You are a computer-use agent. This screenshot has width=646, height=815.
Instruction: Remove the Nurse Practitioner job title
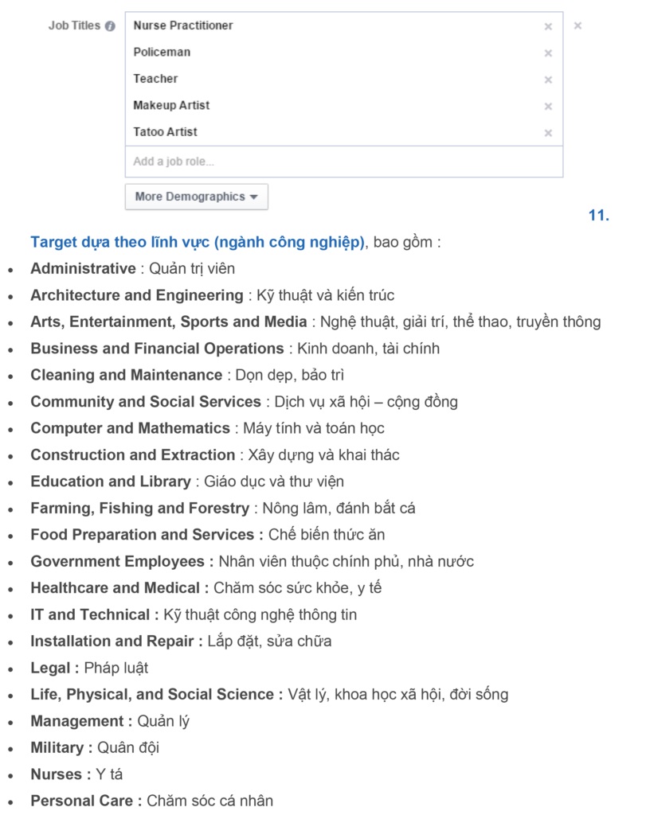(548, 26)
